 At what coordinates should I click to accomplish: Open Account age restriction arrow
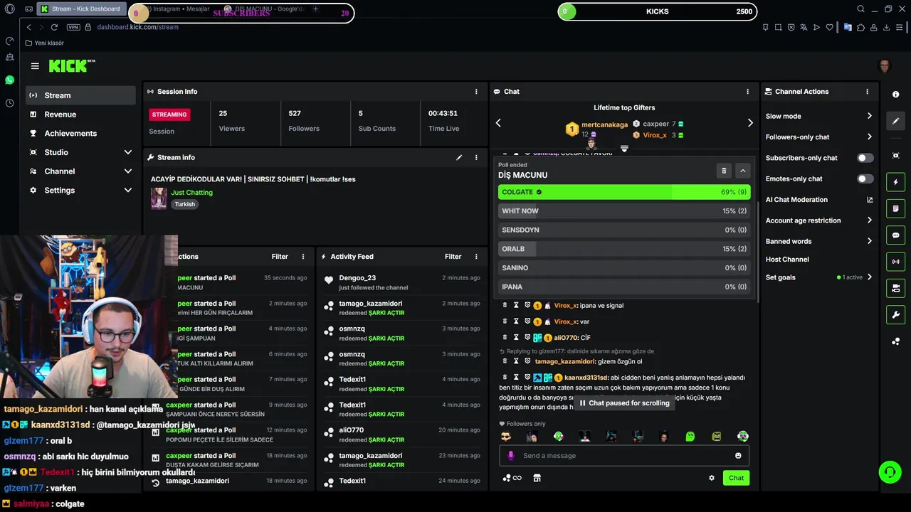coord(869,220)
